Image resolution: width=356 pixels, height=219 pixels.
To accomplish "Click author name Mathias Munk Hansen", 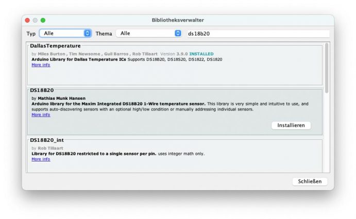I will 61,98.
